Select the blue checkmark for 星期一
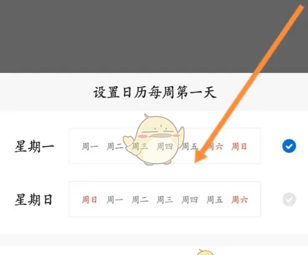 [x=289, y=146]
